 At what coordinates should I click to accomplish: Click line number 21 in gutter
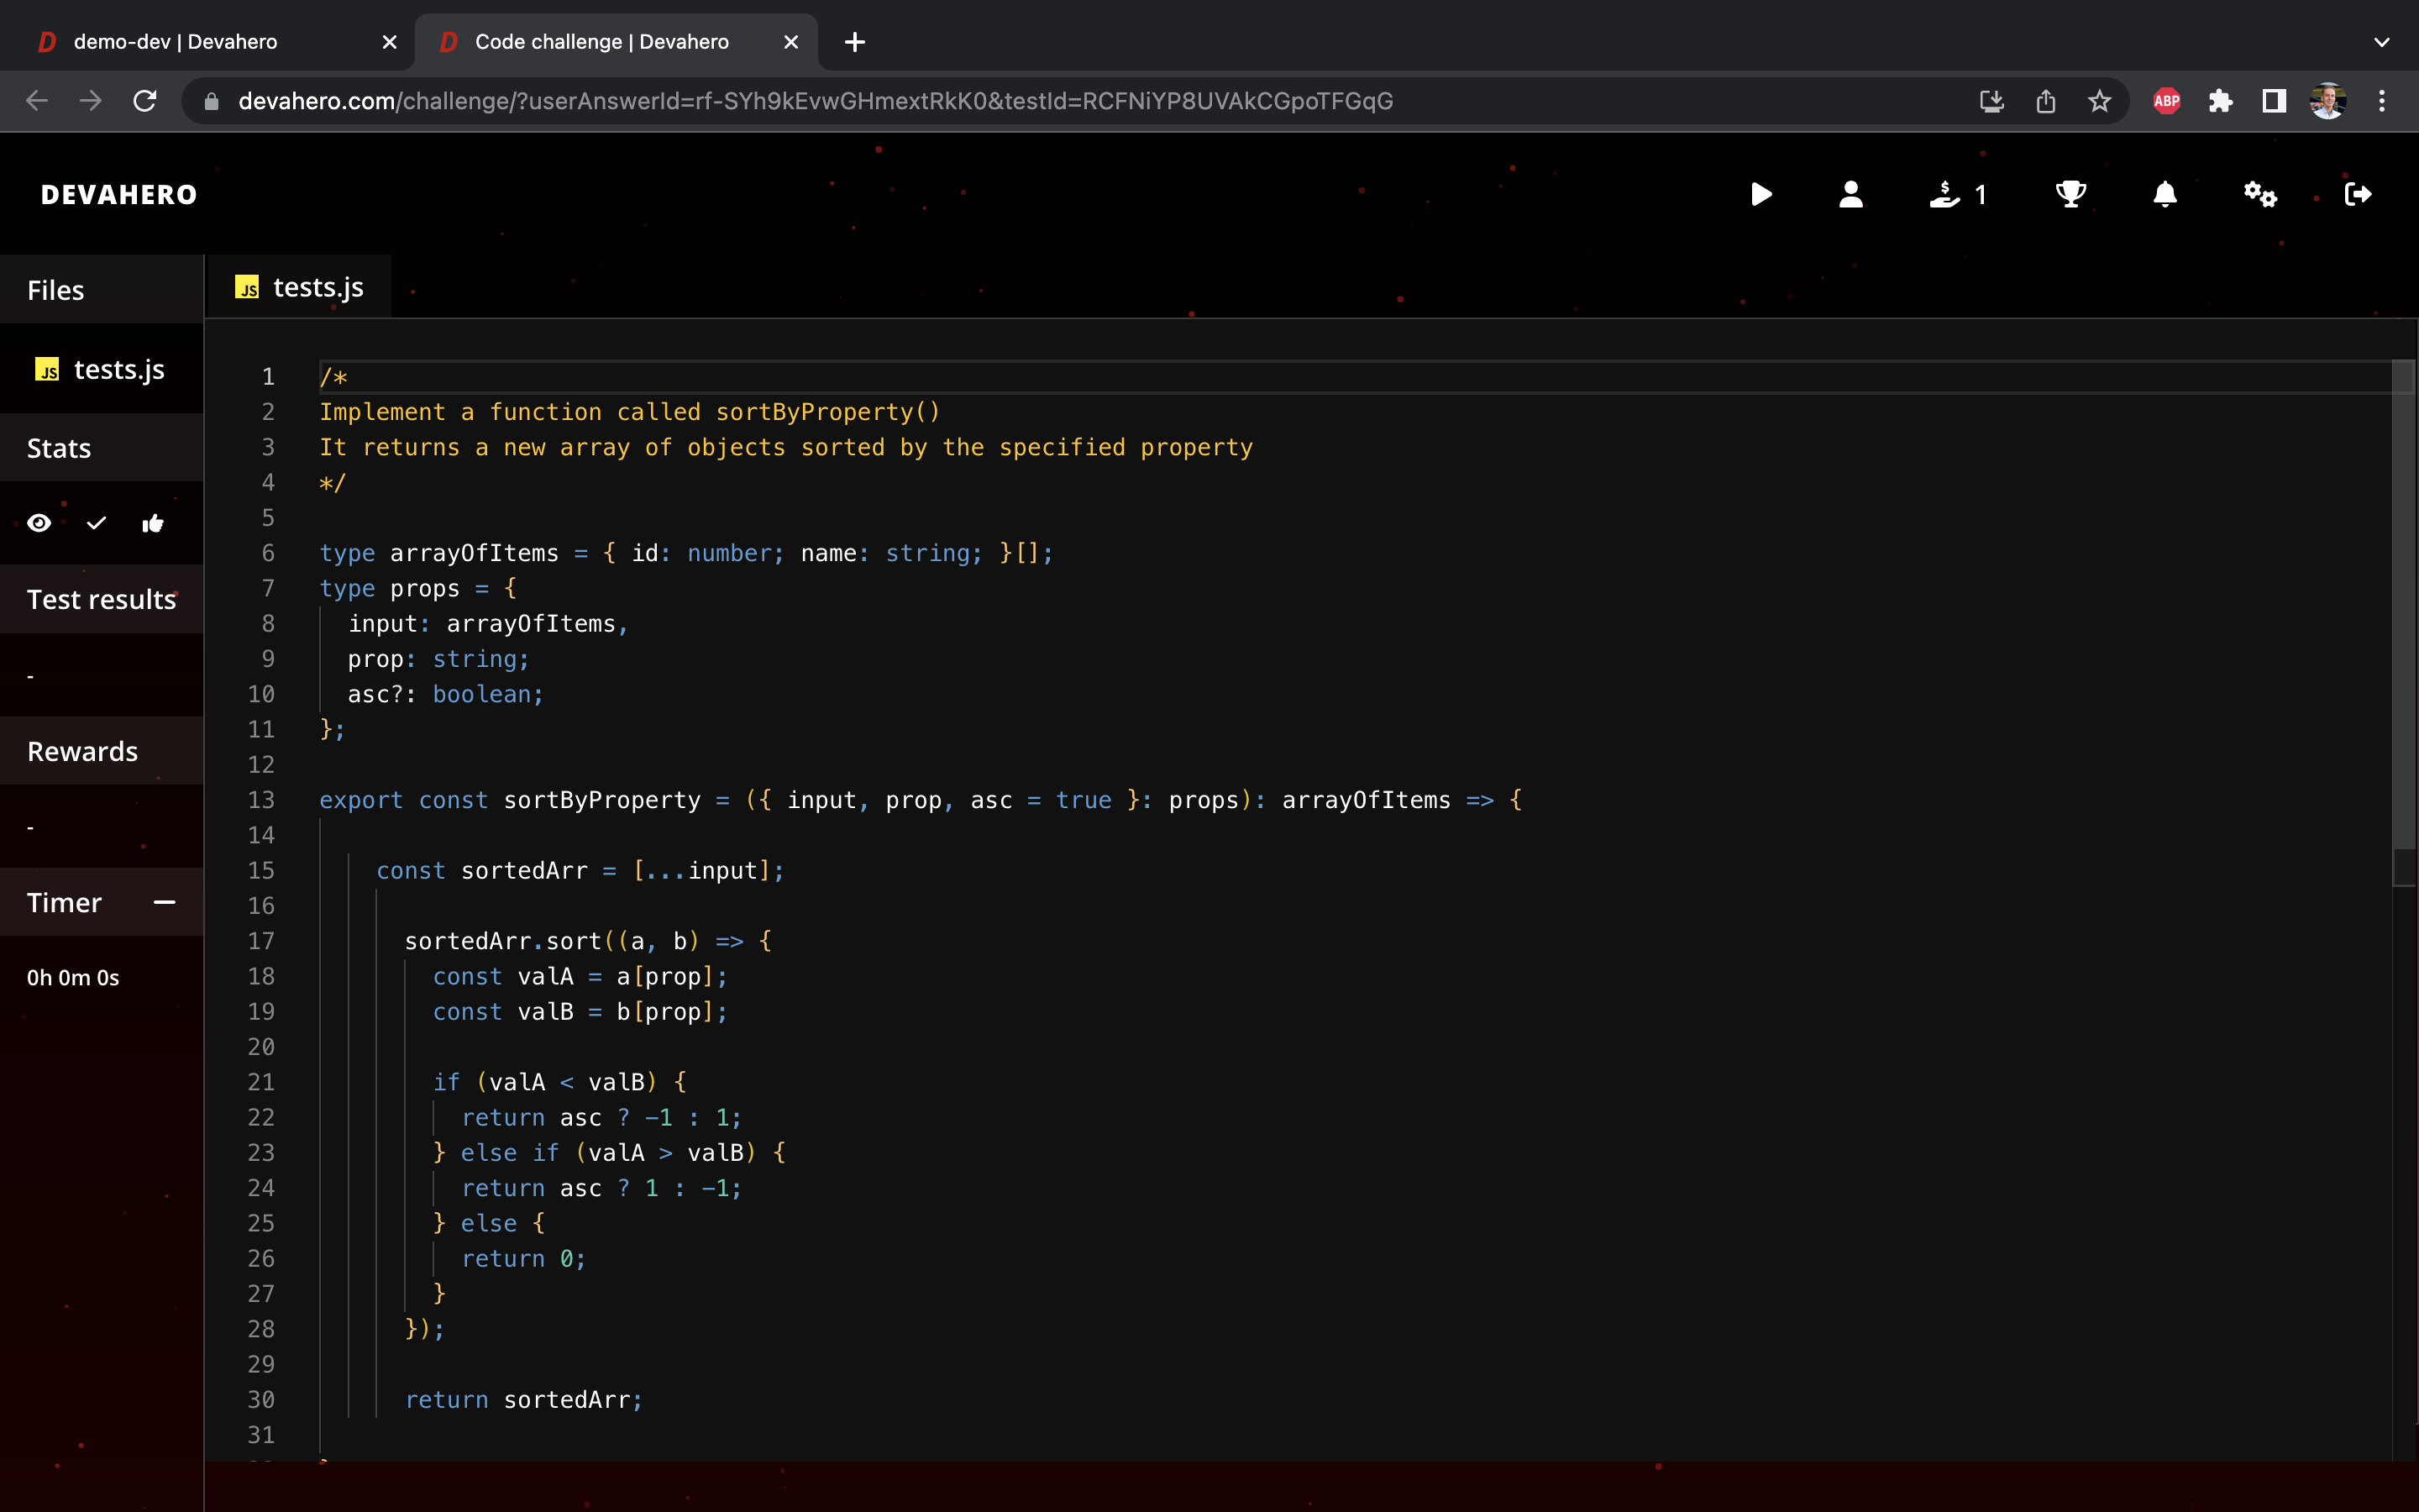point(261,1082)
